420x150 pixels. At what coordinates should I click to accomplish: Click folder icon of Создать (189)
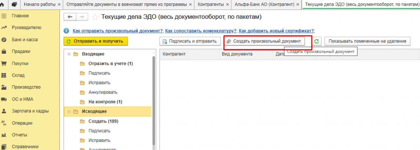tap(82, 121)
